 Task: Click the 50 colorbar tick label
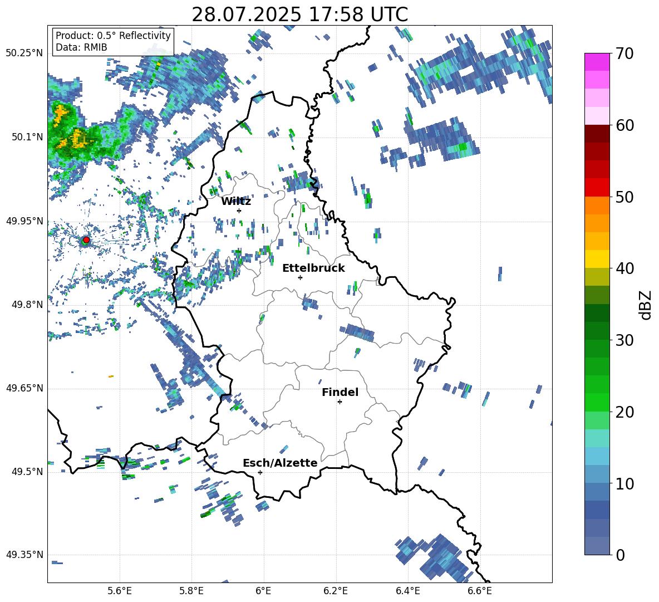click(x=624, y=197)
